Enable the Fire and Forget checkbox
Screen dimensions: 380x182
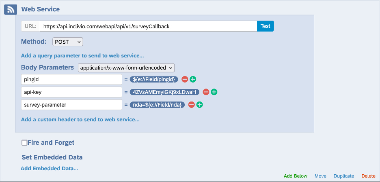pos(24,142)
